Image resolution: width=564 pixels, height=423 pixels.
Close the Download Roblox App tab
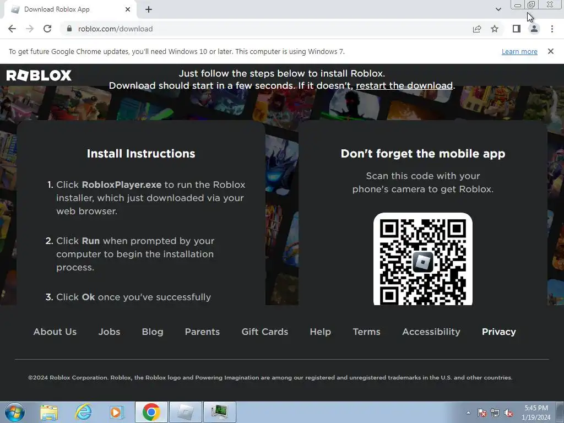[128, 9]
